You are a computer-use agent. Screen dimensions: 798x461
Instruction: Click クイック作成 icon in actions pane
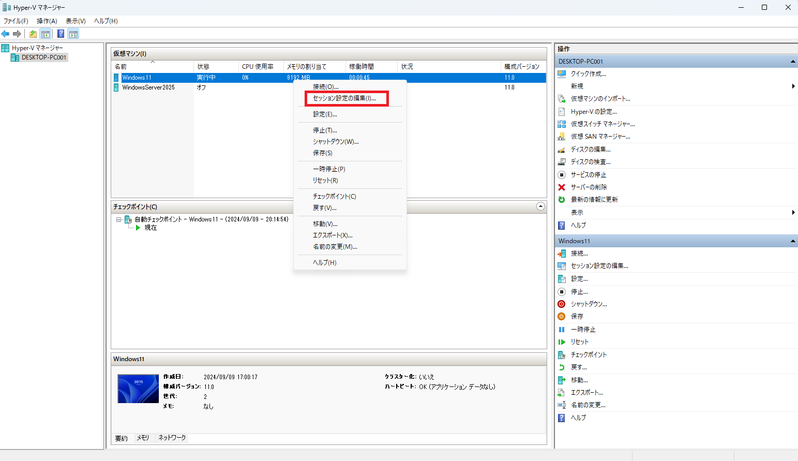(x=562, y=73)
